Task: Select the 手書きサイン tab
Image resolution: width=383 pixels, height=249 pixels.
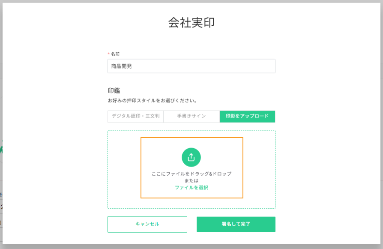Action: click(x=191, y=116)
